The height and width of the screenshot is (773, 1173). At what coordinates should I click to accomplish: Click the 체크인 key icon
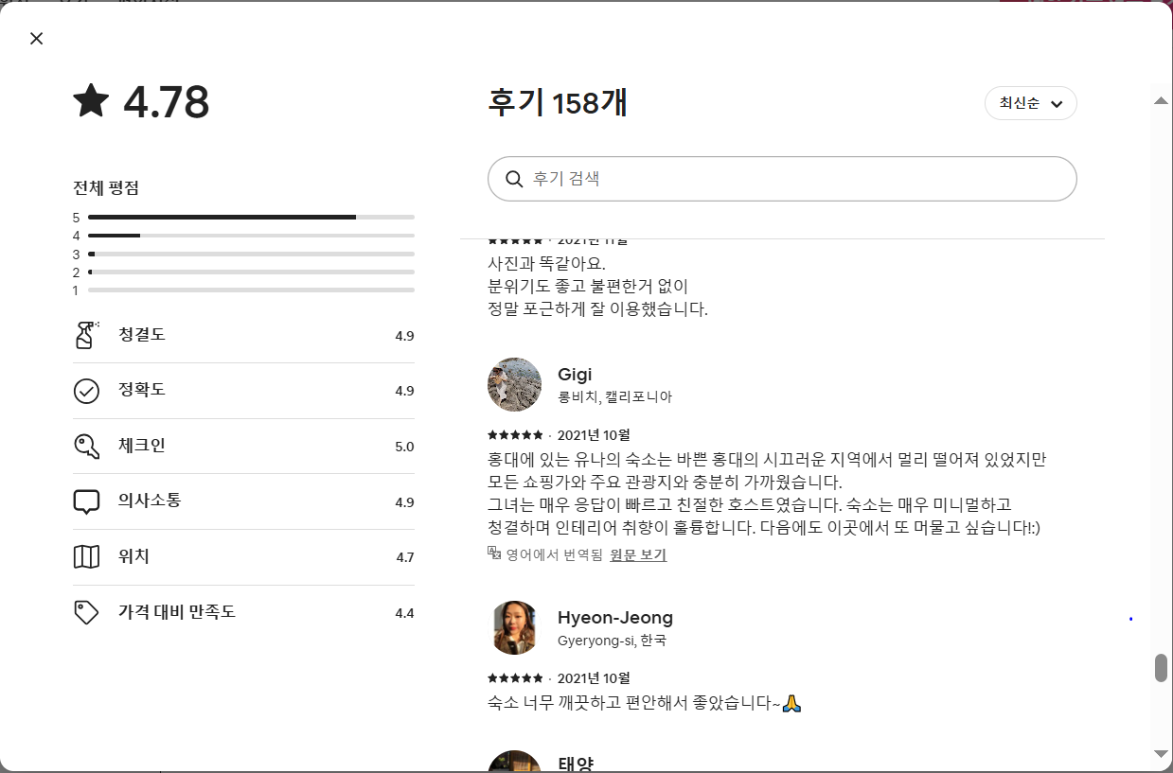pyautogui.click(x=86, y=446)
